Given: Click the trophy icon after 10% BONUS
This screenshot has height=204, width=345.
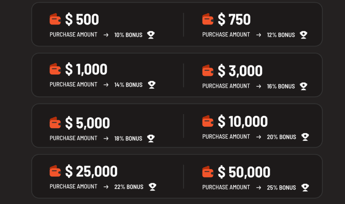Looking at the screenshot, I should pos(151,35).
